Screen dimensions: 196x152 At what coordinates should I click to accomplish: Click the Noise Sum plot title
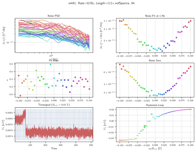(x=155, y=60)
